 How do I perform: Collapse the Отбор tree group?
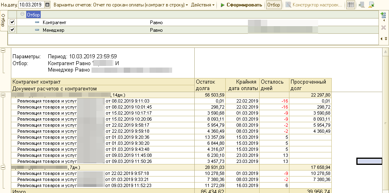pos(23,15)
